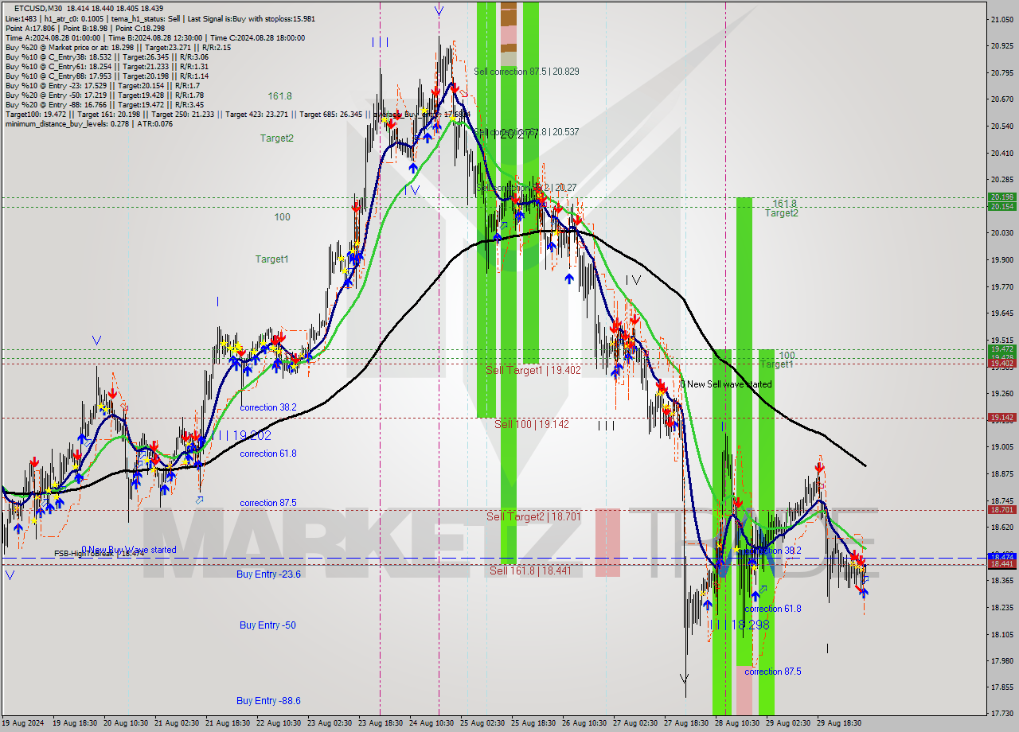
Task: Click the 'Sell Target2 | 18.701' label
Action: pos(533,516)
